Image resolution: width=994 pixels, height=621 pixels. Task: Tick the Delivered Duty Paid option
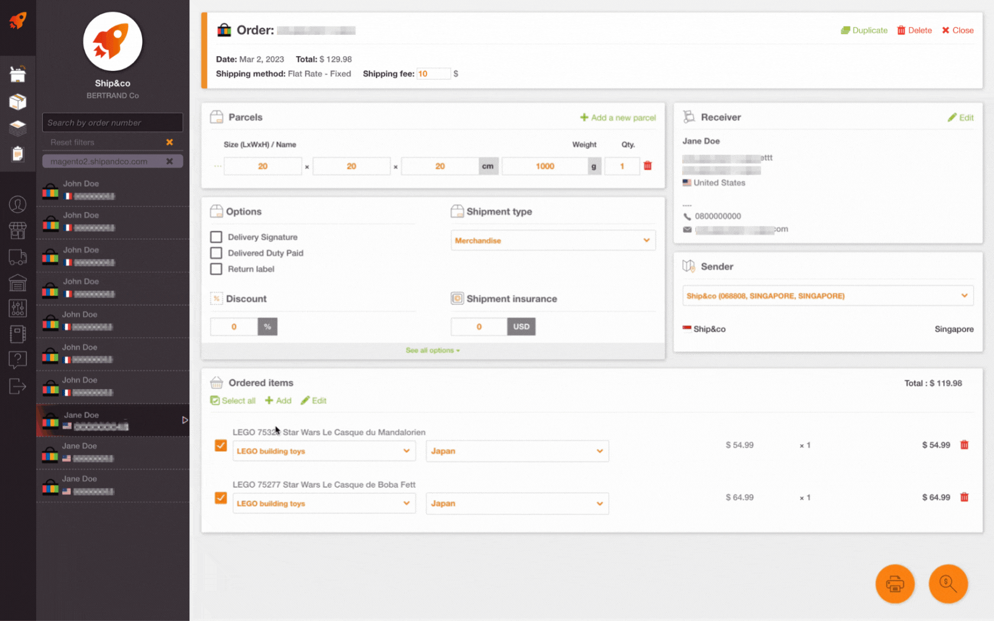tap(217, 253)
